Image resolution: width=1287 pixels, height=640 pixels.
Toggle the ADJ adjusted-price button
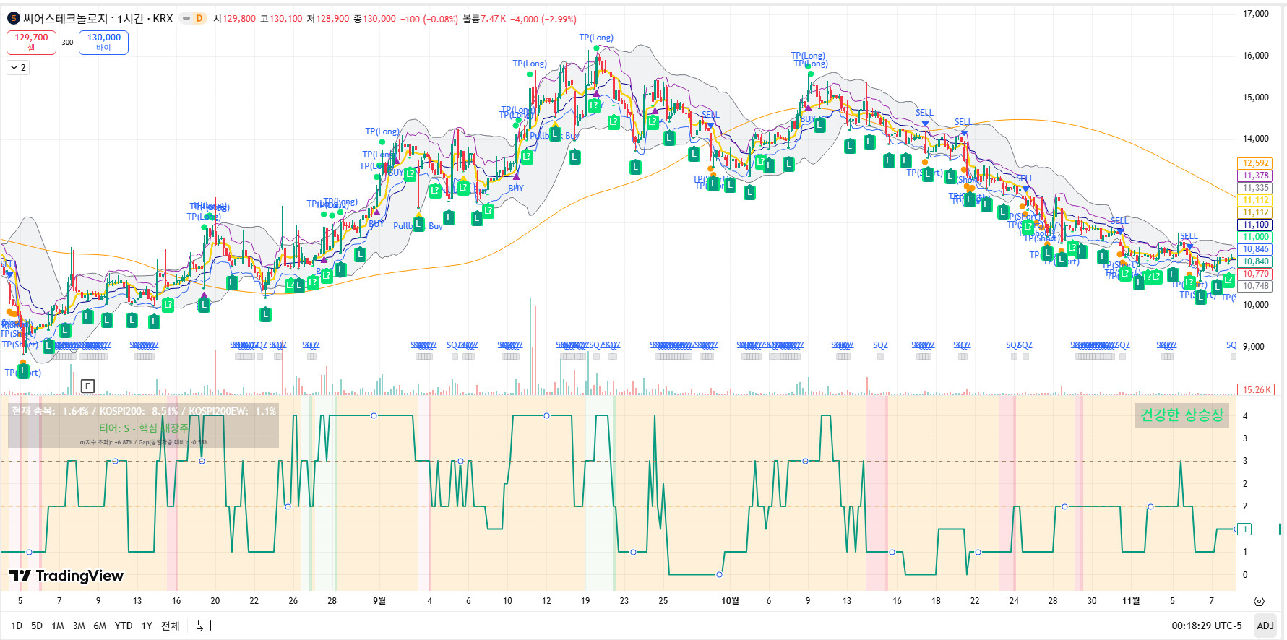[1265, 626]
